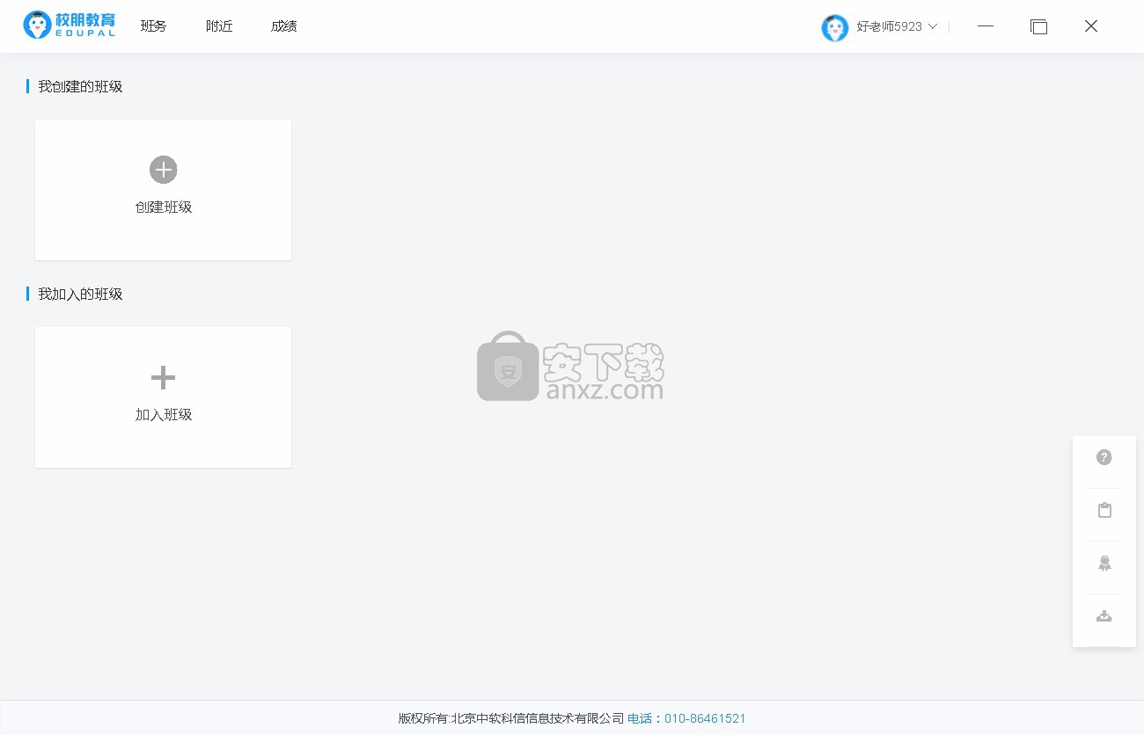Click the 我加入的班级 section heading

click(80, 294)
